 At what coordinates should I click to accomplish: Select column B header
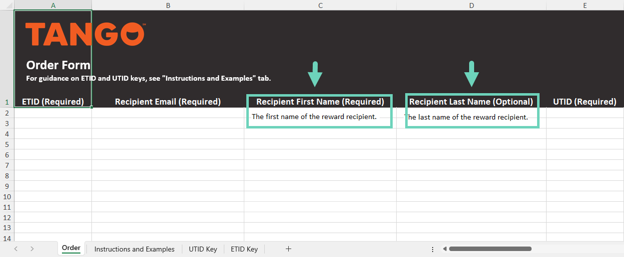click(168, 5)
